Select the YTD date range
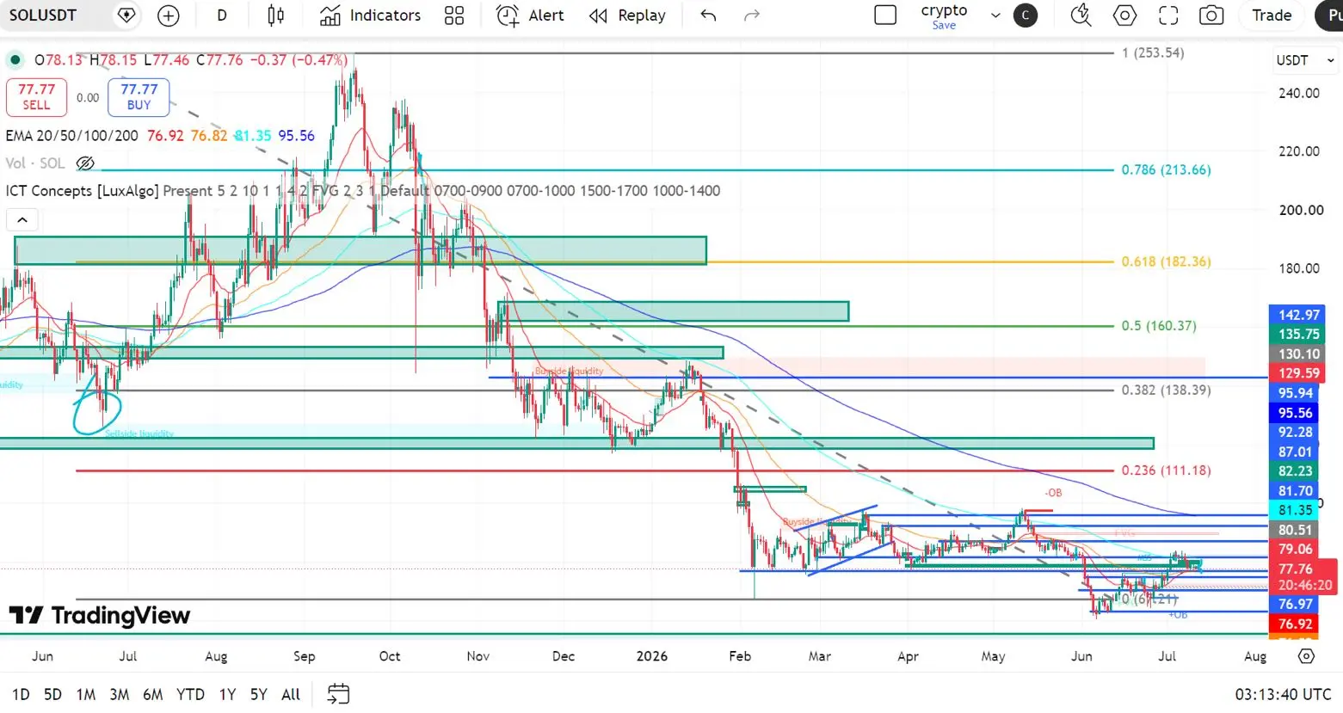 click(x=190, y=694)
